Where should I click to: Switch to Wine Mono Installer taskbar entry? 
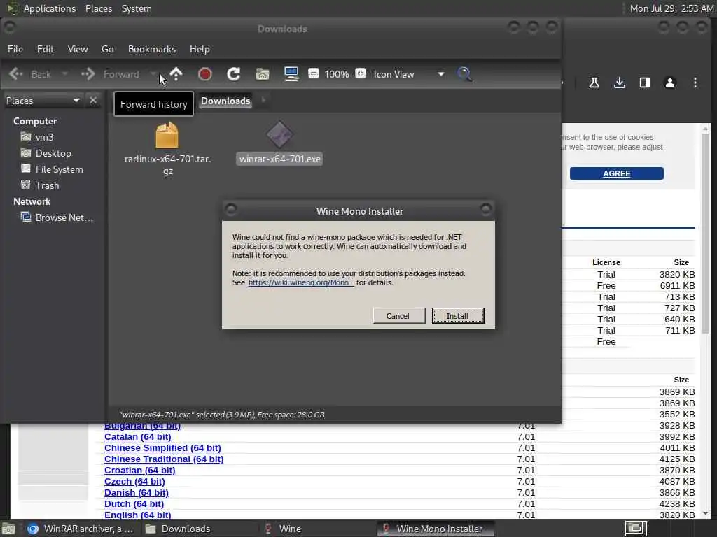436,529
